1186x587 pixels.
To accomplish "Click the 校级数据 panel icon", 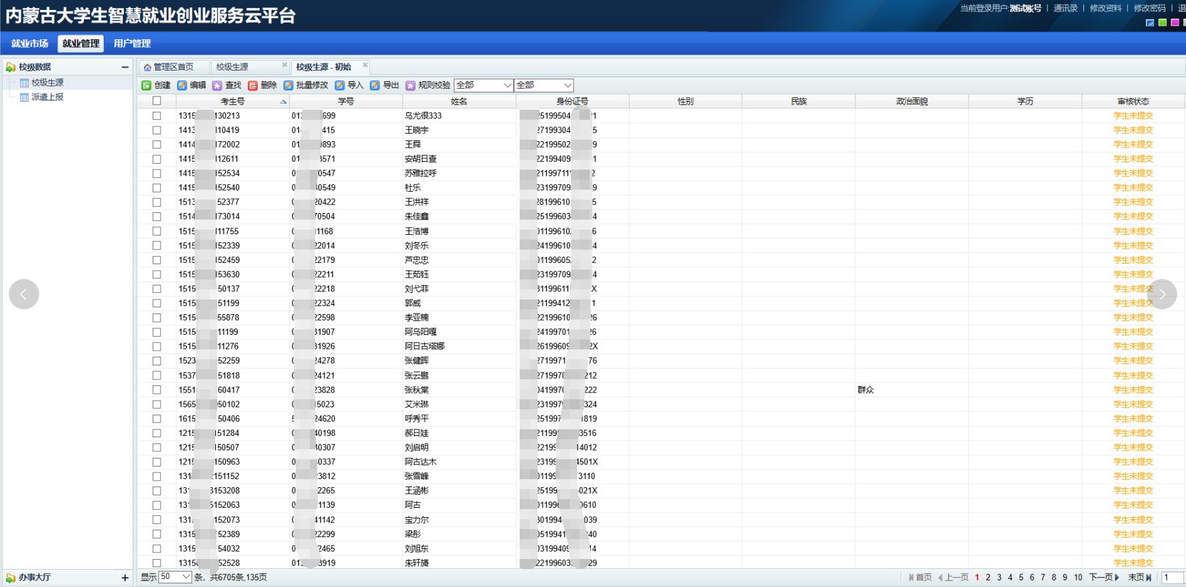I will click(11, 67).
